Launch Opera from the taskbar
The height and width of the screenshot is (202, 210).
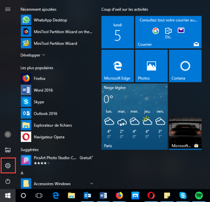pos(151,196)
